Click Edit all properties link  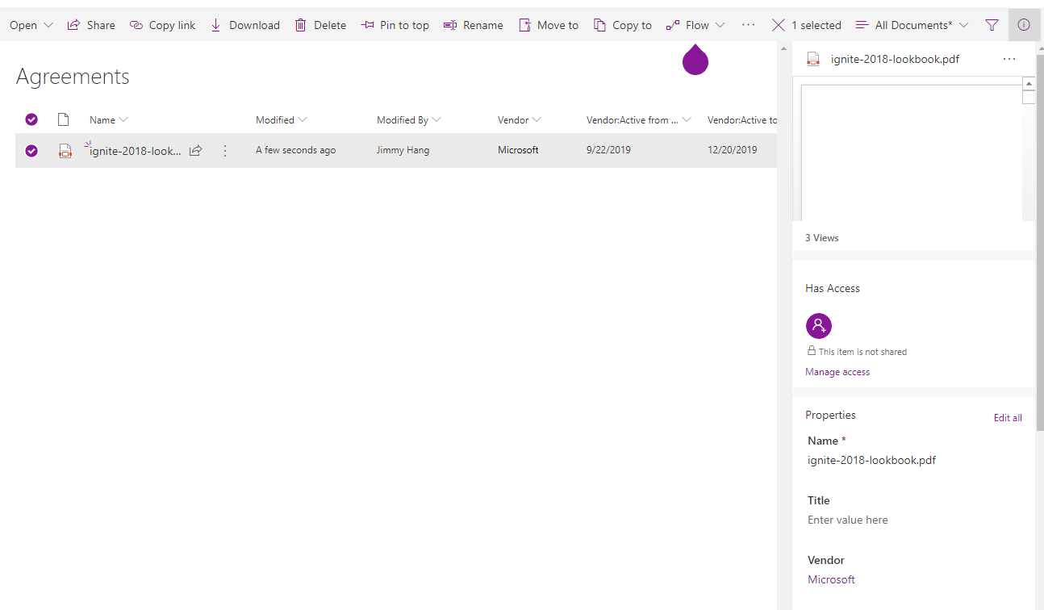(x=1007, y=418)
